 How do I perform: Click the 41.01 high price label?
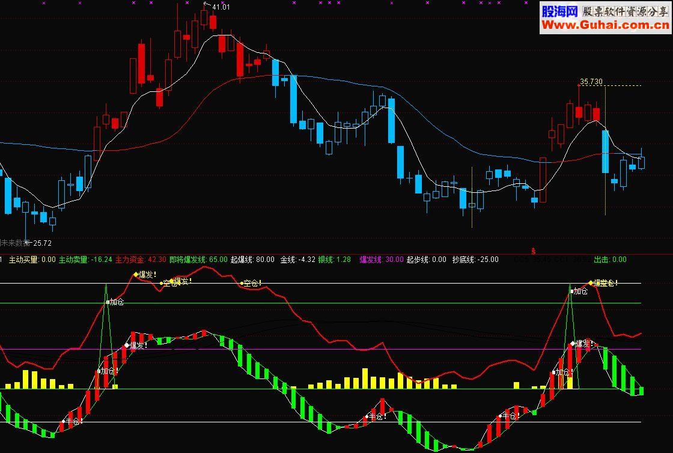(221, 7)
